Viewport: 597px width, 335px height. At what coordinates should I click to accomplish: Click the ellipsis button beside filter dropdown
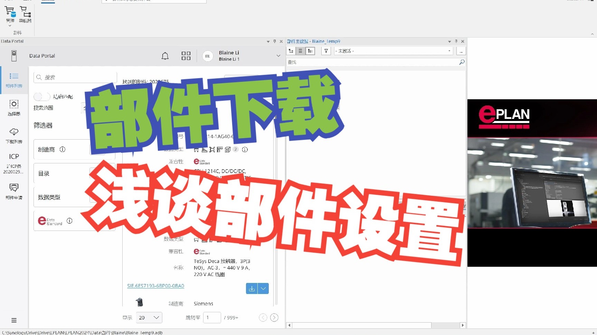click(x=461, y=51)
